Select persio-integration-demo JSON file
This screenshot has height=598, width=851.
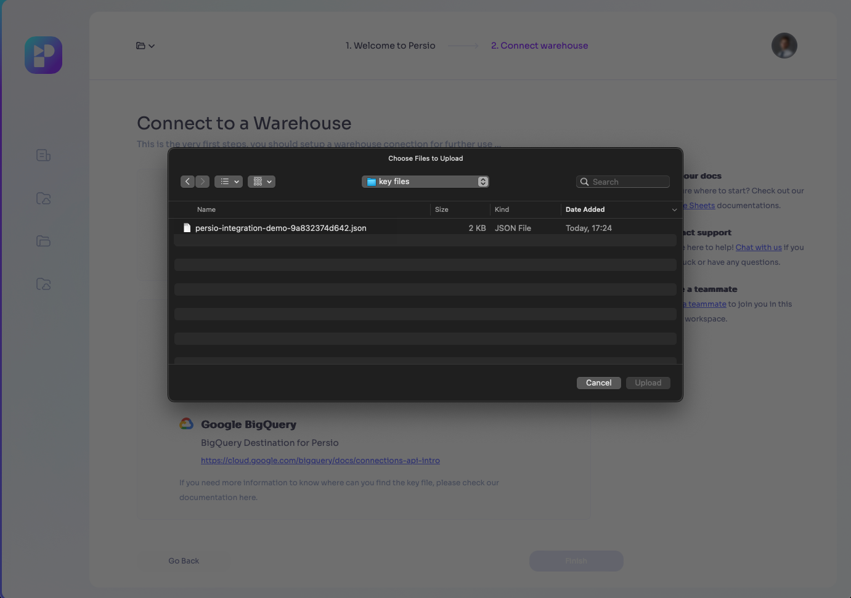280,228
